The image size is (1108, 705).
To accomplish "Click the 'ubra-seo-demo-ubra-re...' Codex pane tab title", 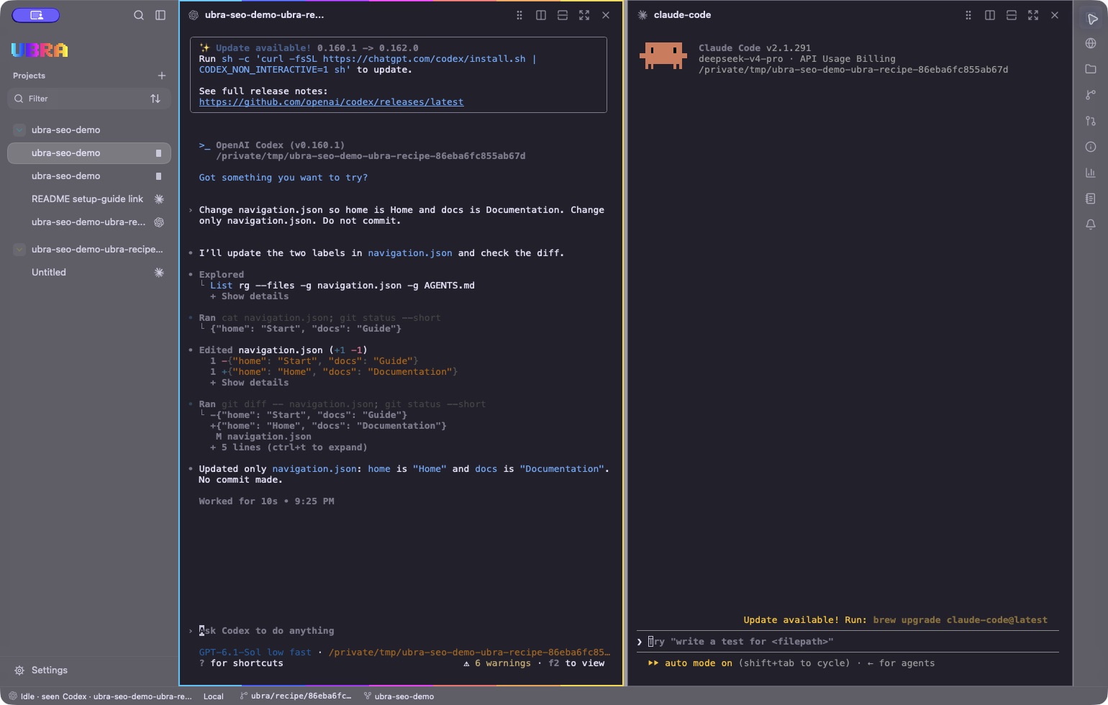I will [x=264, y=15].
